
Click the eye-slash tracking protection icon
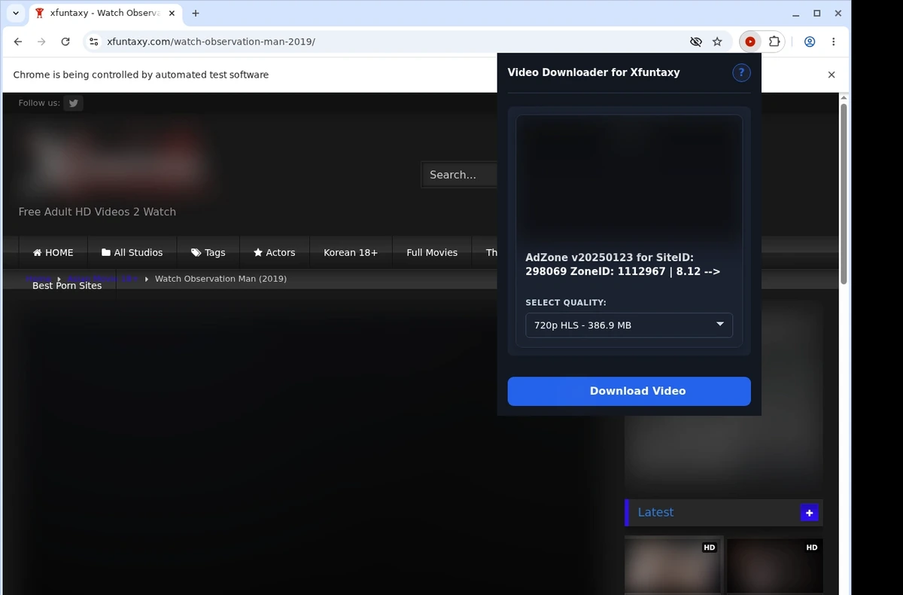(695, 42)
